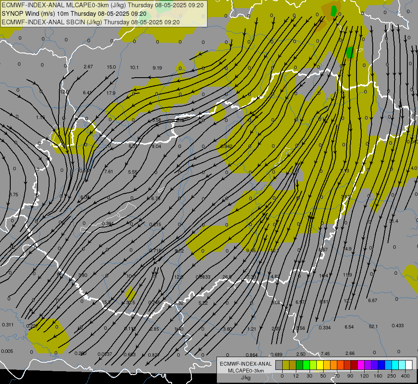
Task: Click the map value 10.1
Action: (134, 67)
